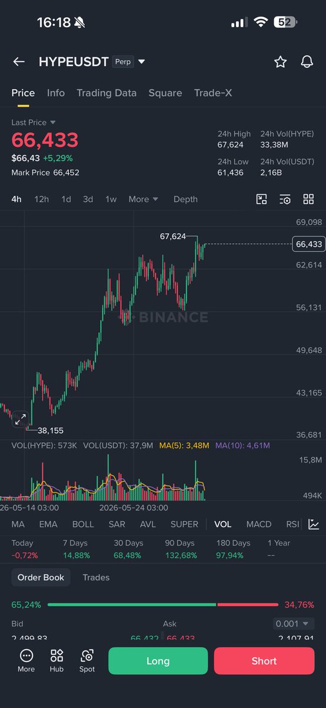This screenshot has width=326, height=708.
Task: Expand the HYPEUSDT pair selector arrow
Action: [x=141, y=62]
